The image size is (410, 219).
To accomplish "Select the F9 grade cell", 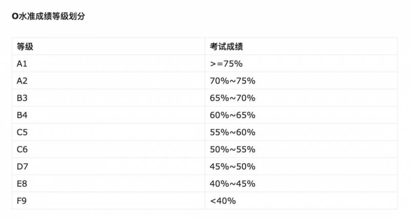I will pyautogui.click(x=22, y=201).
